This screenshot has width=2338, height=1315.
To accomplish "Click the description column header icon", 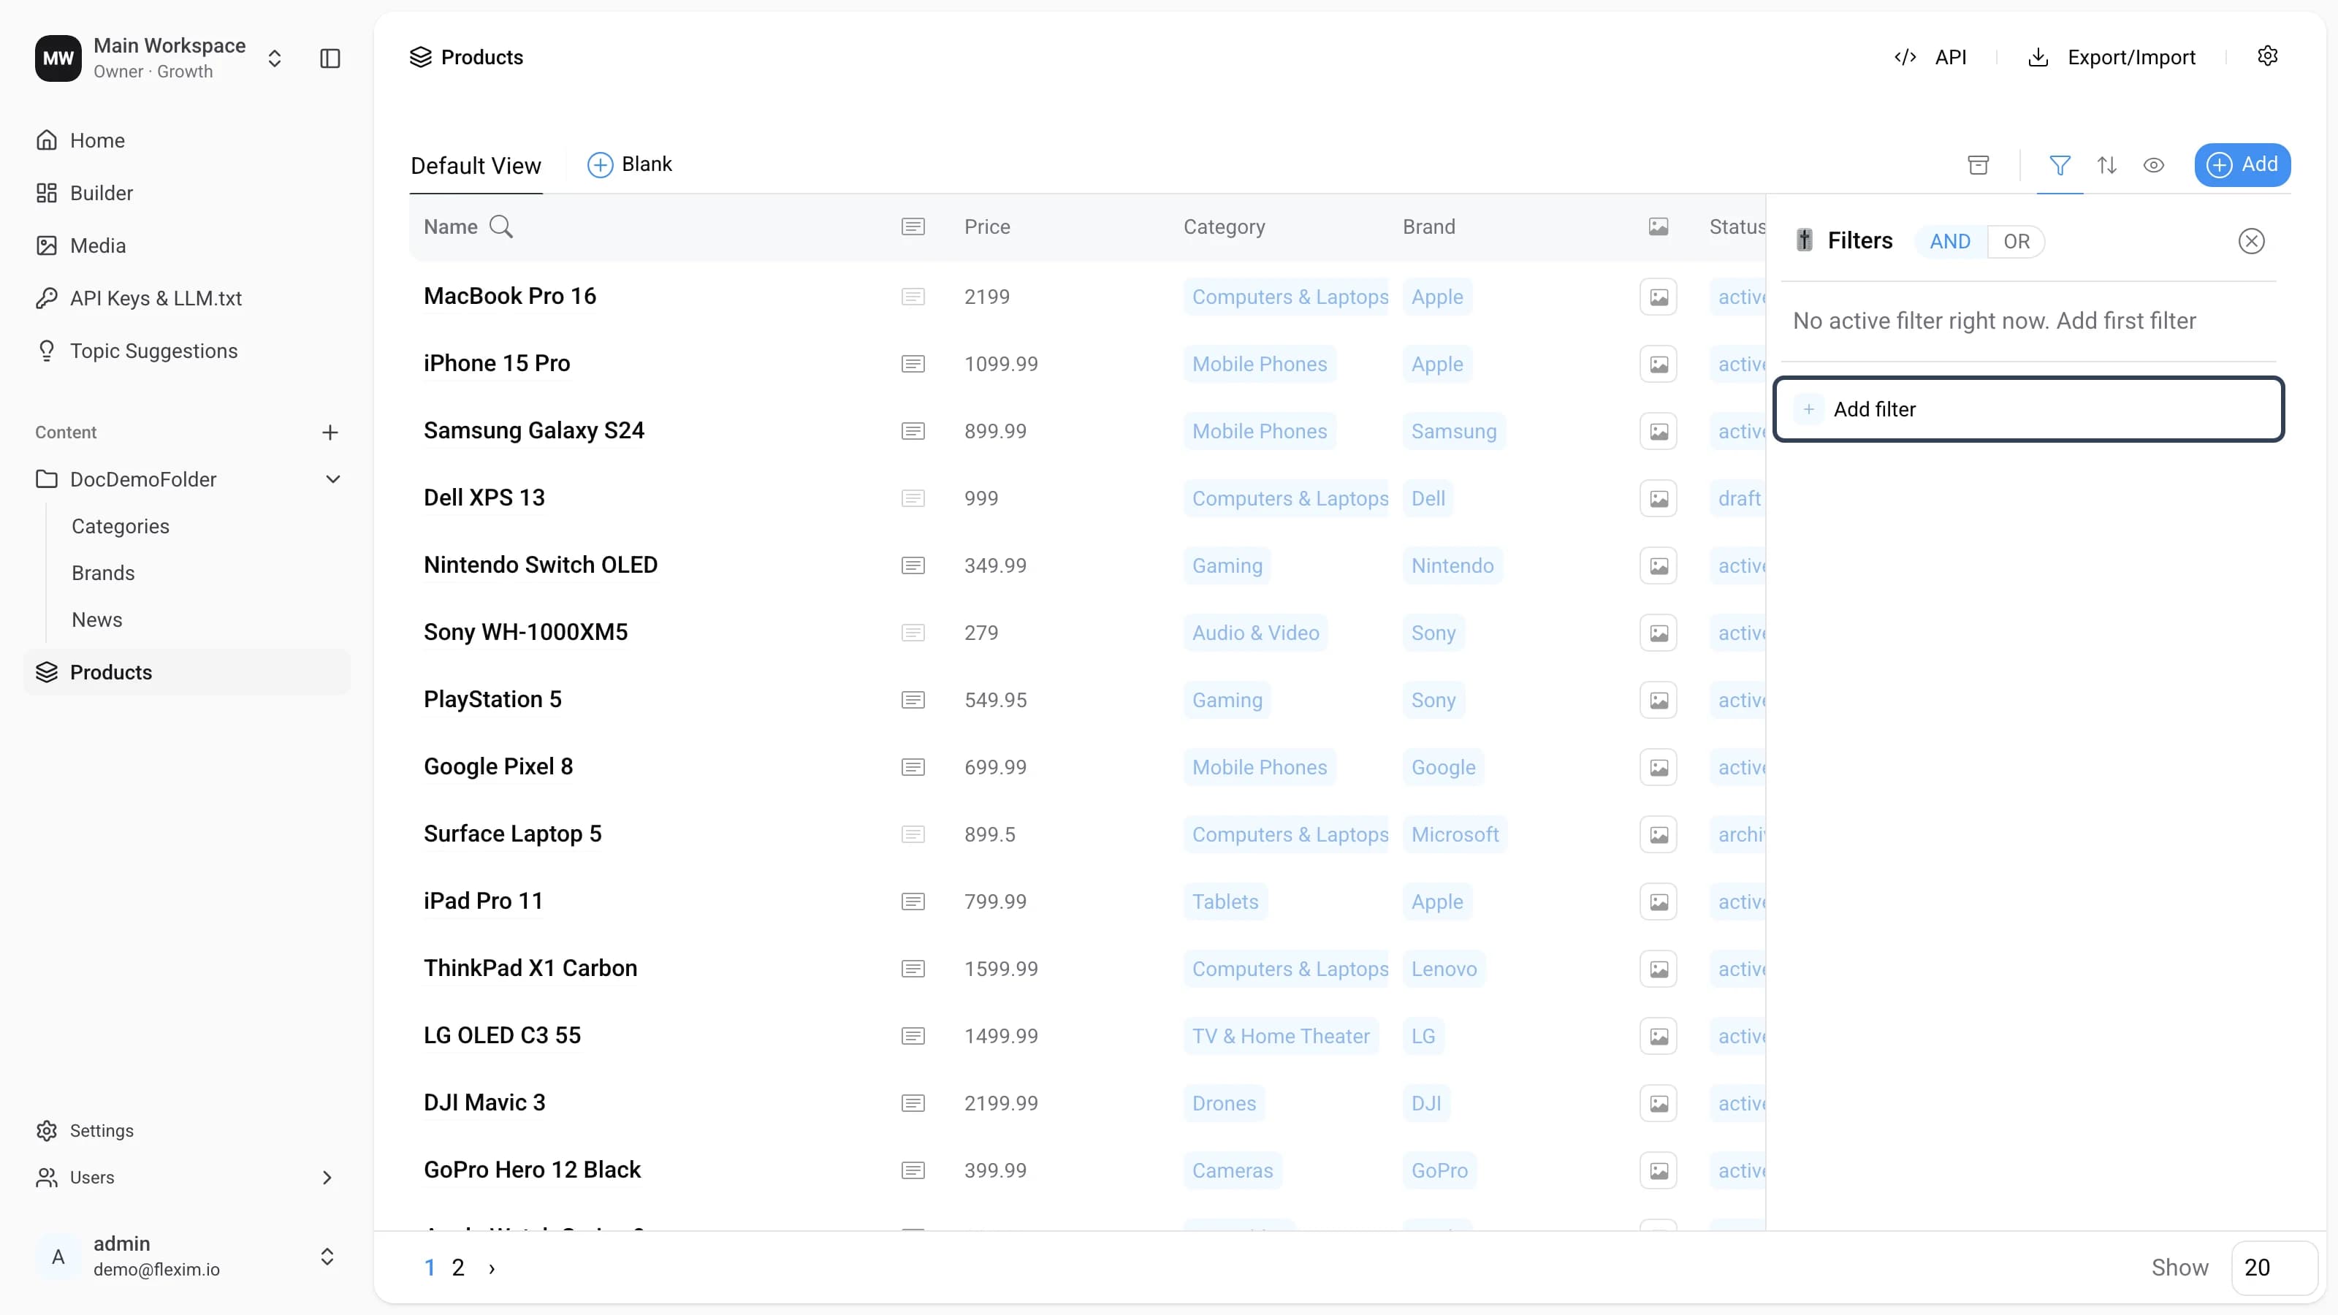I will tap(913, 227).
